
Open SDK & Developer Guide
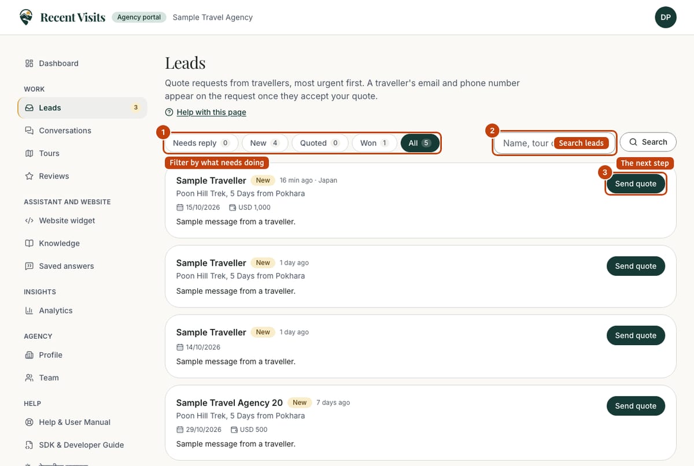click(x=82, y=445)
